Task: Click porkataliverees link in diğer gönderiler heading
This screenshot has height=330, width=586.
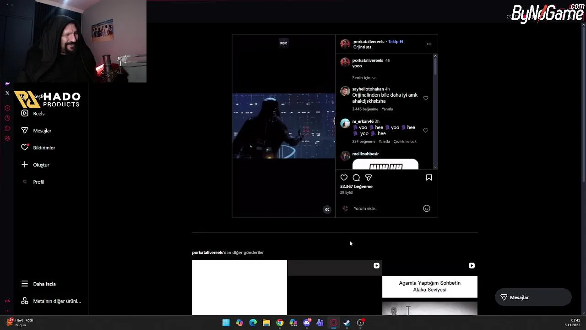Action: click(x=207, y=253)
